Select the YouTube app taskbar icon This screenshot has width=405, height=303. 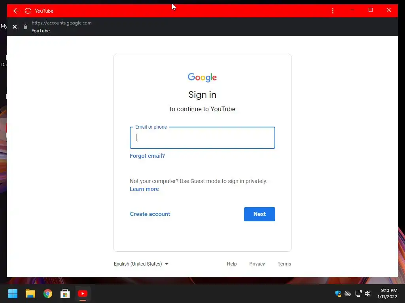coord(83,294)
